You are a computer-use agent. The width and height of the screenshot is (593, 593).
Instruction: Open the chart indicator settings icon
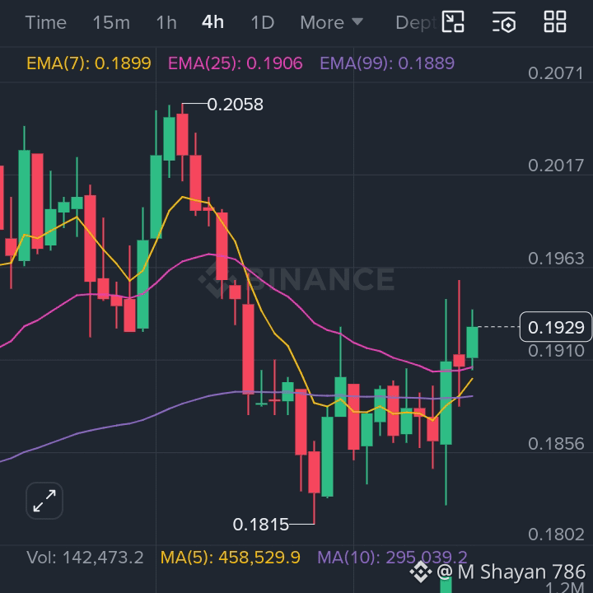tap(504, 22)
